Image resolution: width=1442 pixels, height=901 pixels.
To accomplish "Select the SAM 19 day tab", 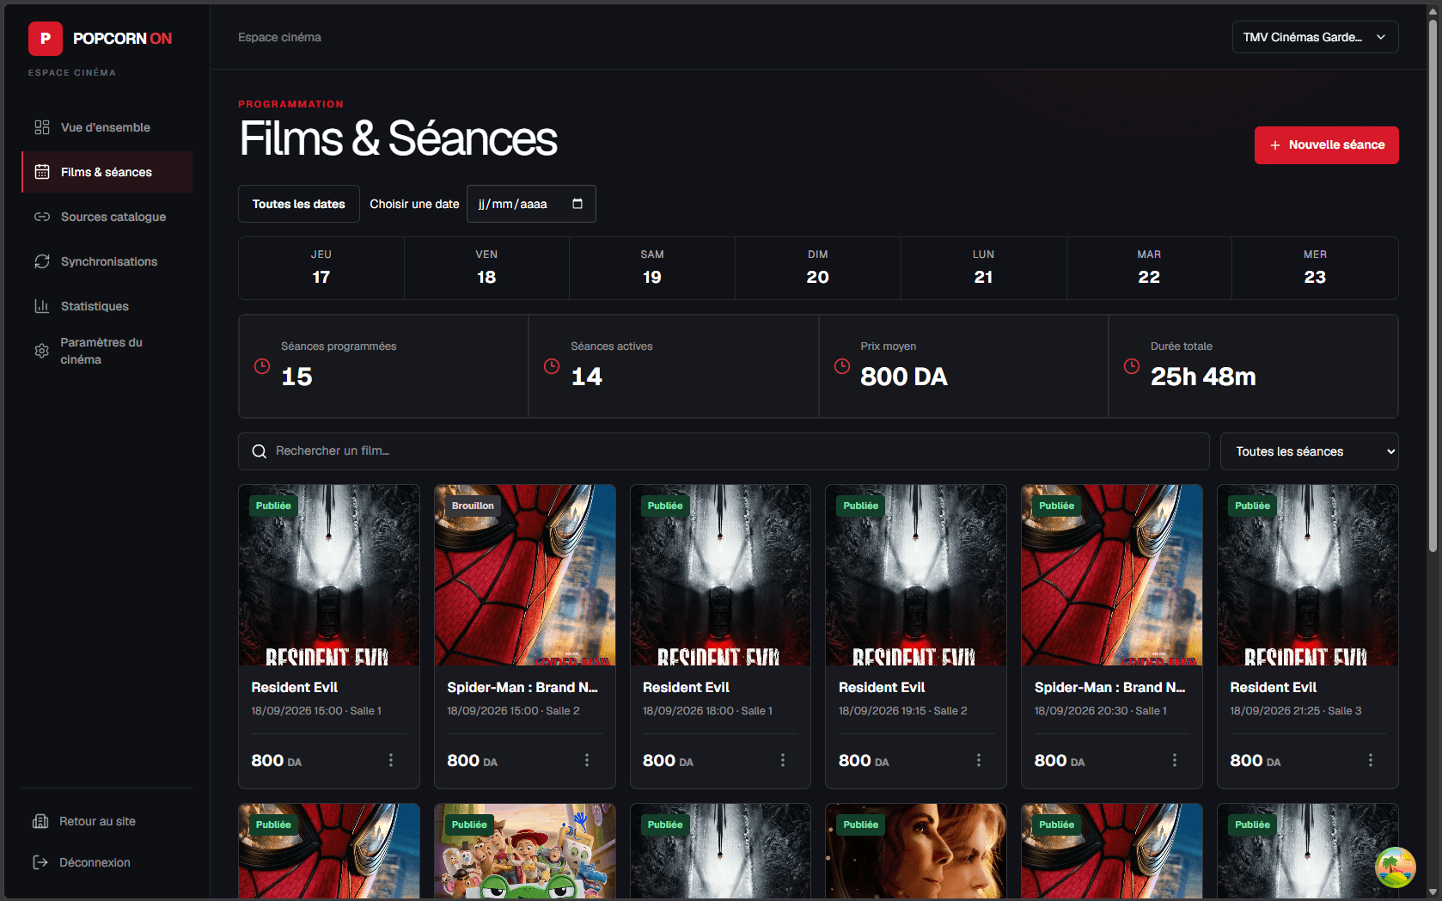I will [x=652, y=268].
